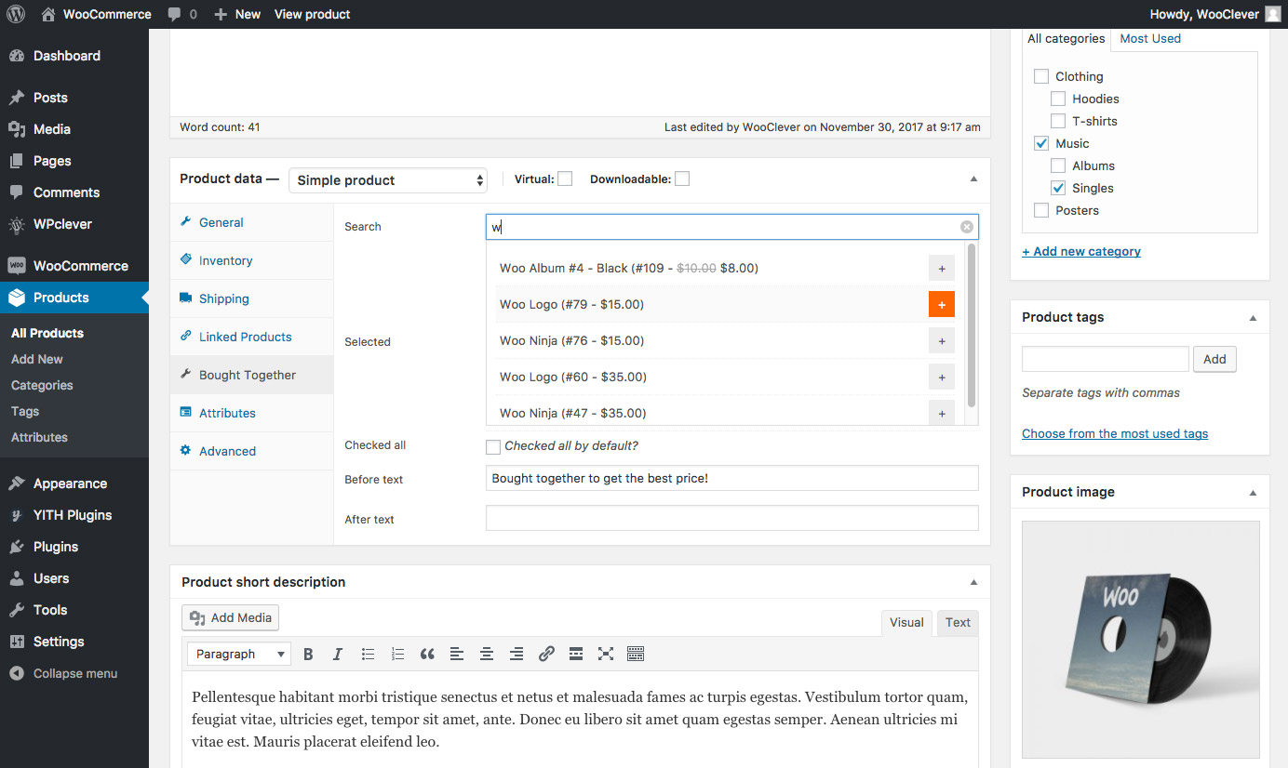The height and width of the screenshot is (768, 1288).
Task: Check the 'Checked all by default?' box
Action: 493,447
